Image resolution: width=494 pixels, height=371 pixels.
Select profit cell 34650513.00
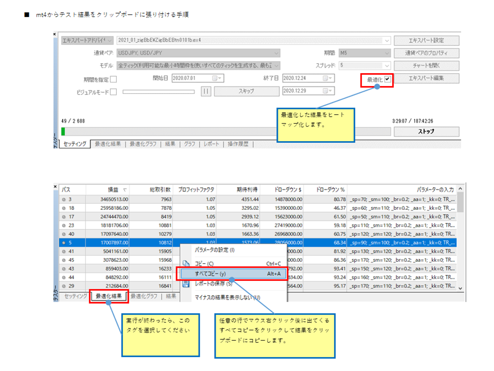[108, 199]
